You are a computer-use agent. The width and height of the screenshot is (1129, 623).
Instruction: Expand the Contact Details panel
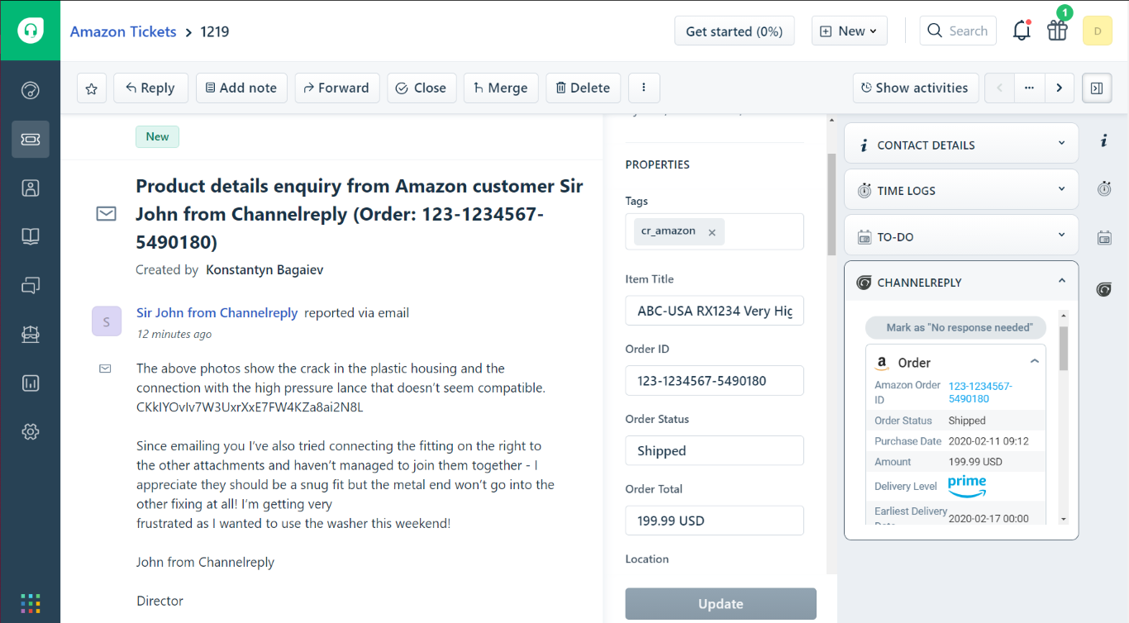(961, 144)
